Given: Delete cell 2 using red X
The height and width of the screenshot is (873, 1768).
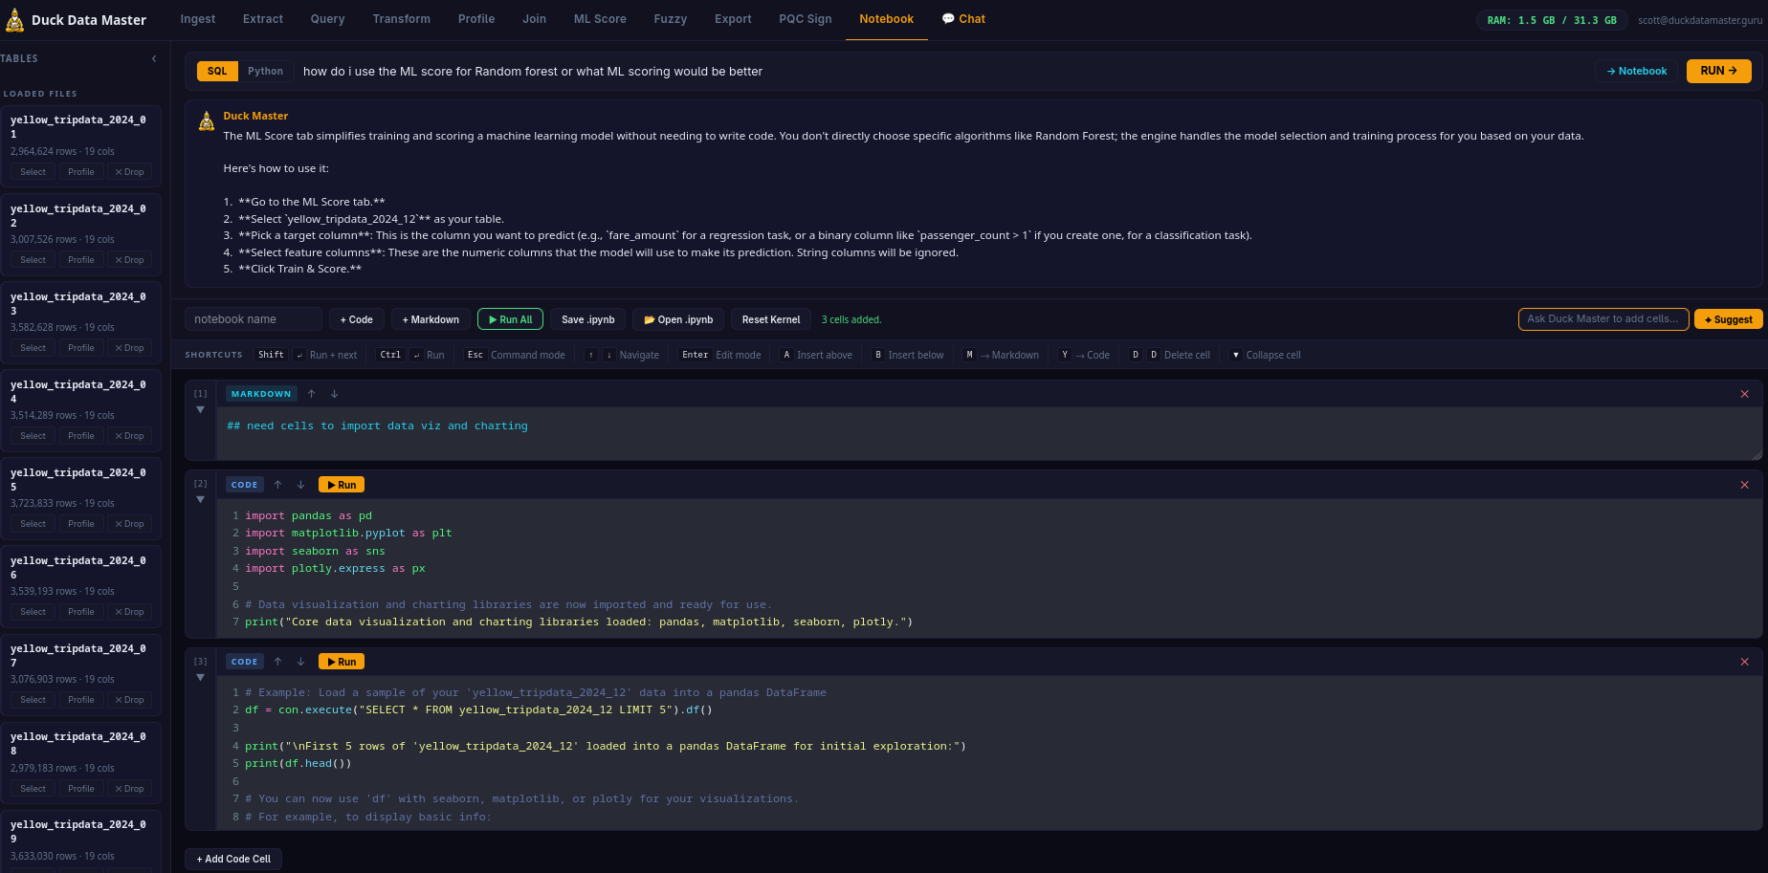Looking at the screenshot, I should [1744, 485].
